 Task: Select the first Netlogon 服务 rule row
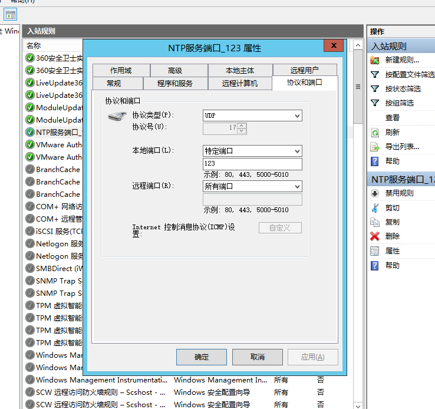point(55,244)
